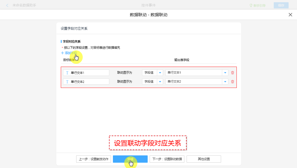Click the back arrow beside 未命名数据助手
Image resolution: width=297 pixels, height=168 pixels.
click(7, 5)
